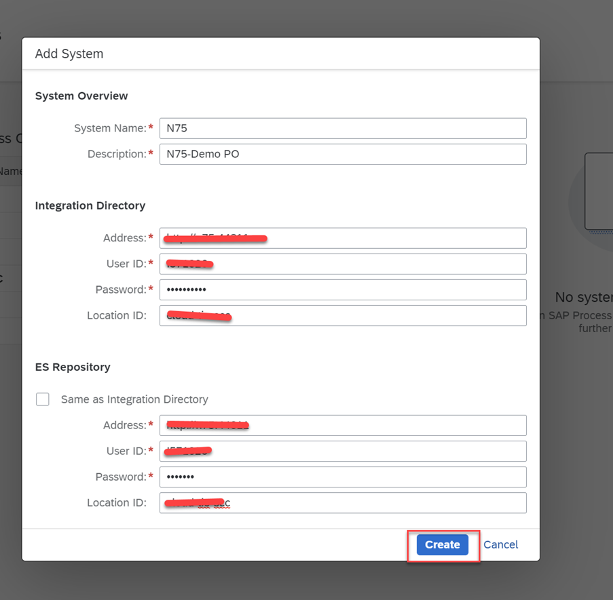Enable the Same as Integration Directory checkbox
613x600 pixels.
[43, 399]
